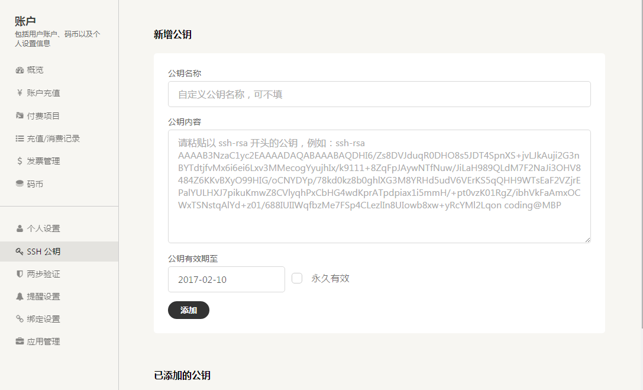Click the 永久有效 label text
This screenshot has height=390, width=643.
click(x=330, y=279)
